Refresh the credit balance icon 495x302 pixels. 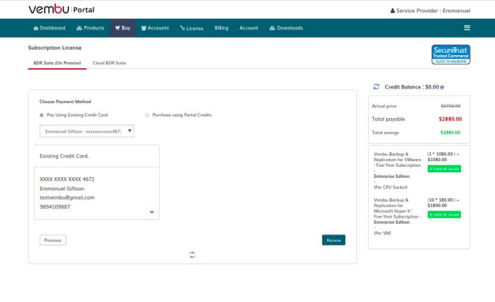(376, 86)
